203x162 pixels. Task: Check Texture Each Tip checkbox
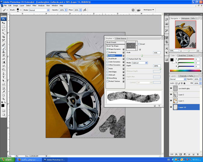click(x=128, y=59)
